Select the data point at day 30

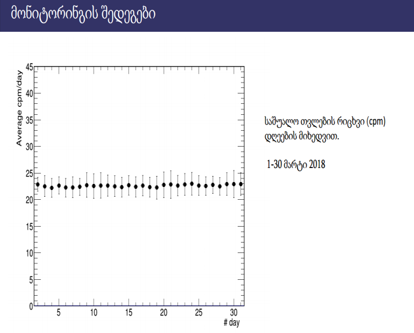tap(234, 184)
